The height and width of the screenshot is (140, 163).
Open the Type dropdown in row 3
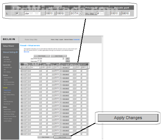pyautogui.click(x=58, y=74)
